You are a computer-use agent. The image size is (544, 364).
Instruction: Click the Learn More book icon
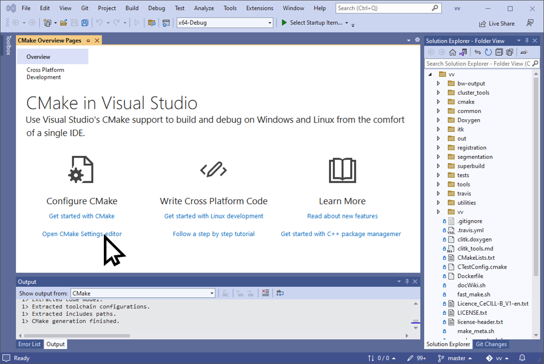click(x=342, y=170)
